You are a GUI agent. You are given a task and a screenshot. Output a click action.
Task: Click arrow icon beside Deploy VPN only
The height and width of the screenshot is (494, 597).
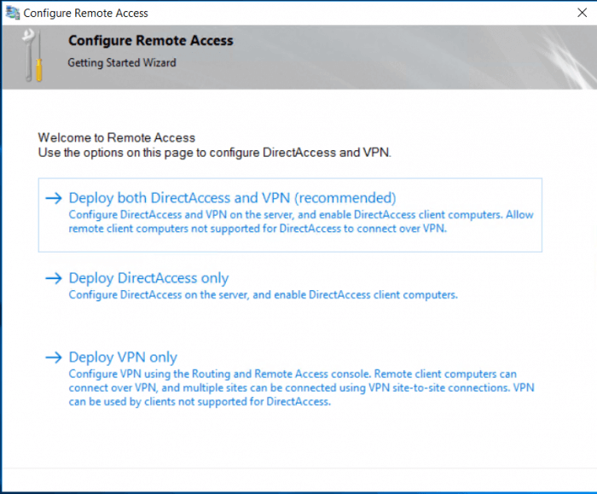click(x=53, y=357)
